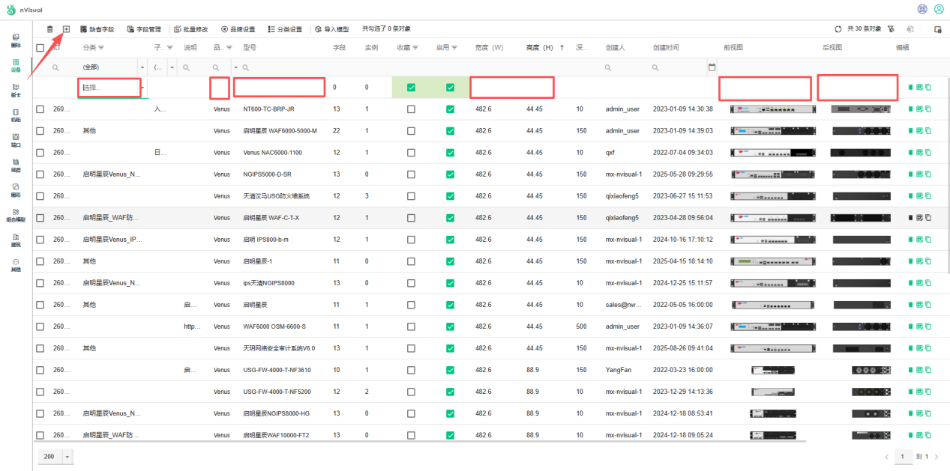Click the 批量修改 button

click(x=191, y=29)
